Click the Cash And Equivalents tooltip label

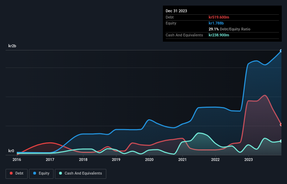184,35
